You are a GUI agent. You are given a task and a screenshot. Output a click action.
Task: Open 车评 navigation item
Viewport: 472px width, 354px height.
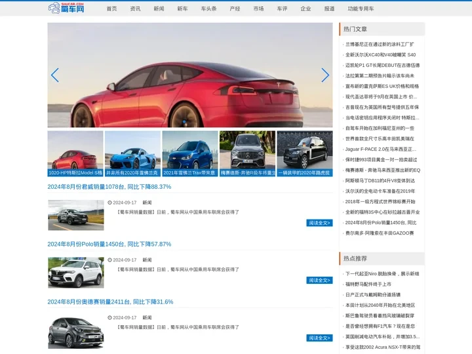coord(282,9)
